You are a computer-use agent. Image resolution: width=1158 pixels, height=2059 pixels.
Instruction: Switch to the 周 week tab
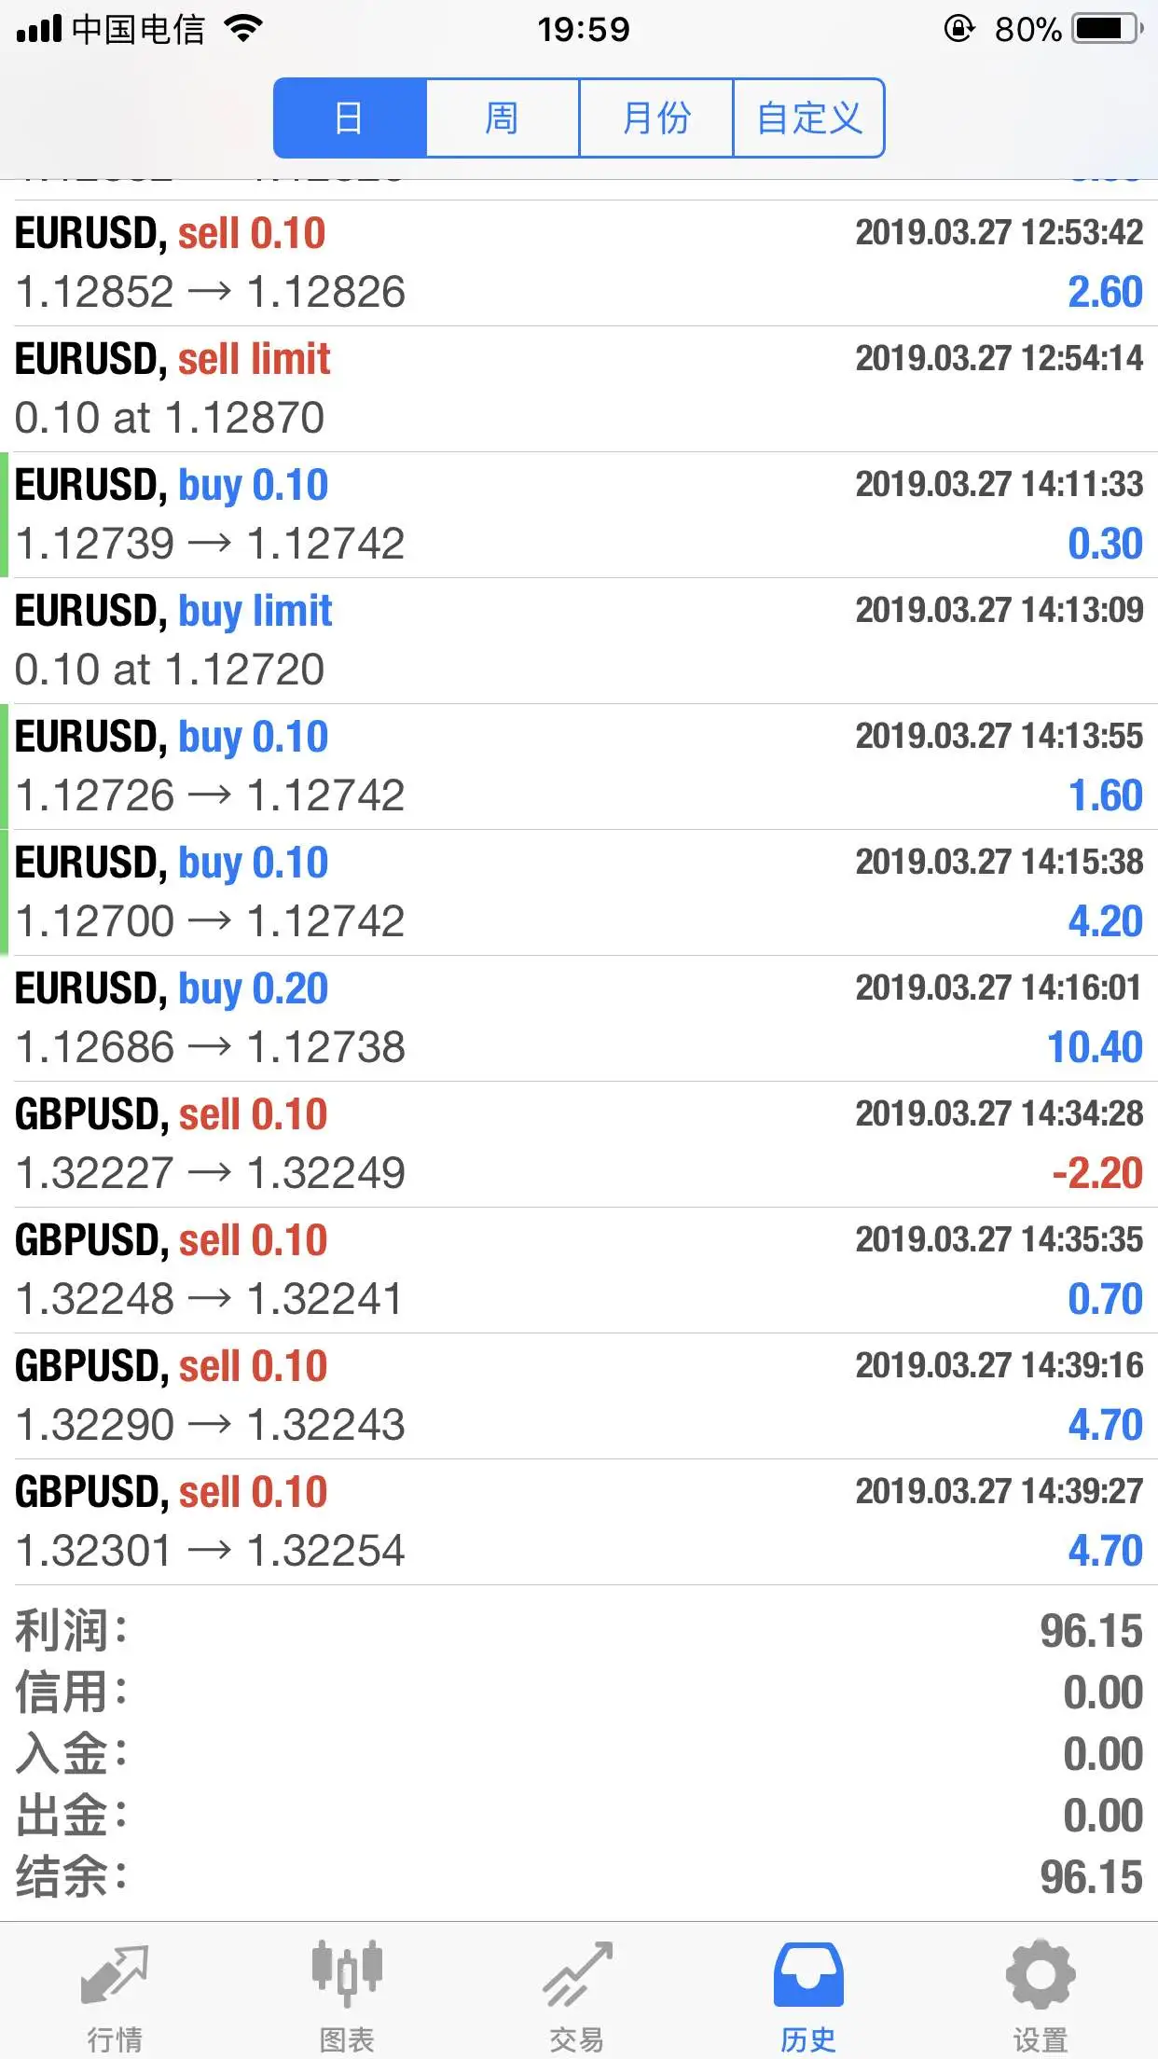[503, 118]
